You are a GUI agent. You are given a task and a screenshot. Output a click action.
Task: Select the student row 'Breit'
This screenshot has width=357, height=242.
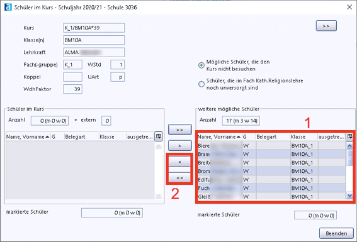(271, 163)
